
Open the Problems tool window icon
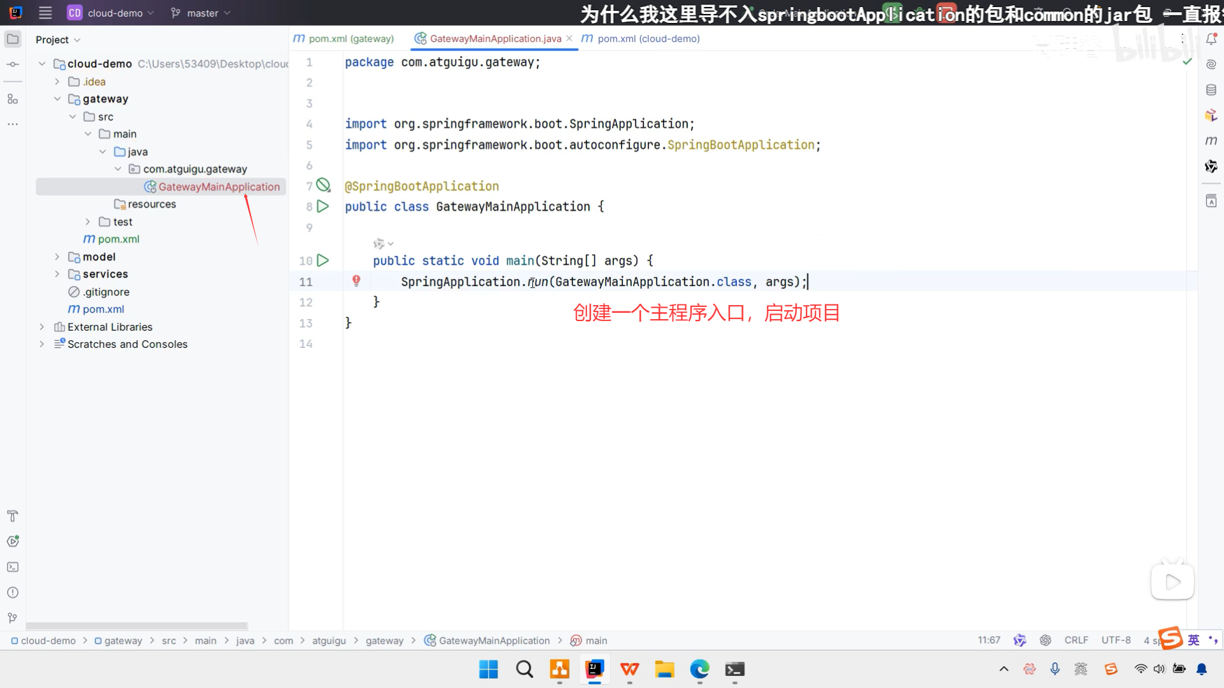pyautogui.click(x=13, y=592)
